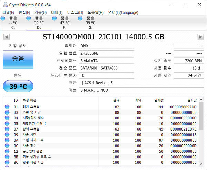
Task: Select drive C: status tab
Action: [13, 23]
